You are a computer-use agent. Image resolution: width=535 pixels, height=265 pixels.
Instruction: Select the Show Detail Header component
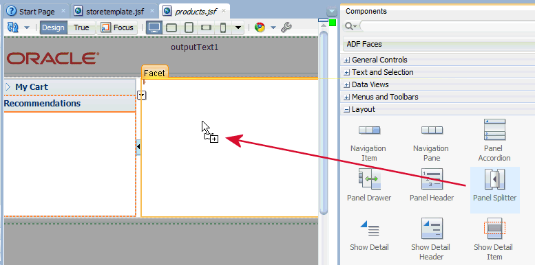(x=431, y=240)
